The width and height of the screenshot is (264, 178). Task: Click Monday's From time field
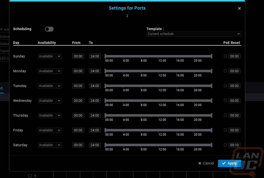(78, 71)
